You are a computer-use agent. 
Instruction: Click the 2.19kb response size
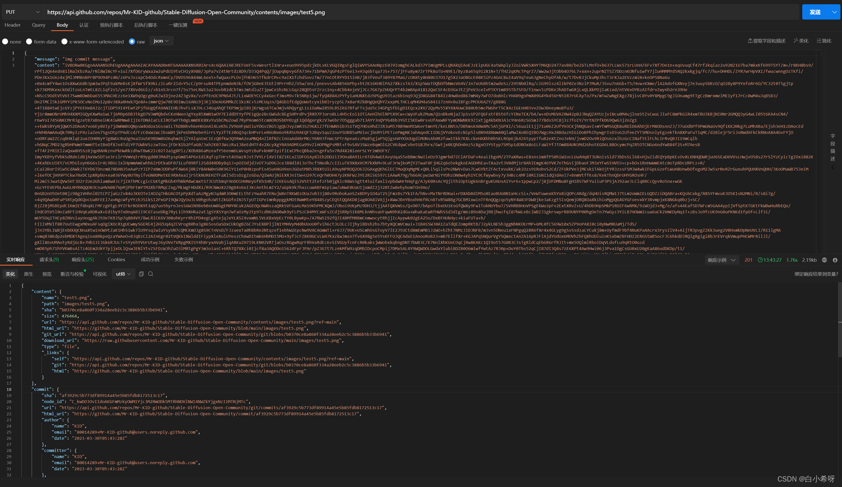[809, 260]
